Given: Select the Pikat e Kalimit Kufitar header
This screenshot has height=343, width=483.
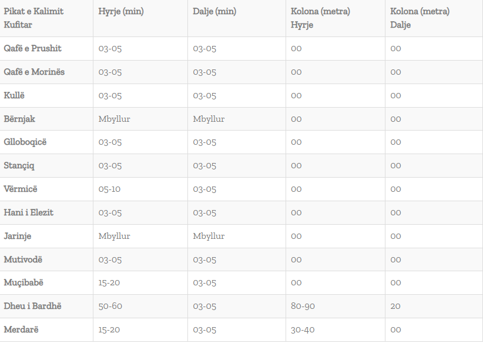Looking at the screenshot, I should (x=33, y=18).
